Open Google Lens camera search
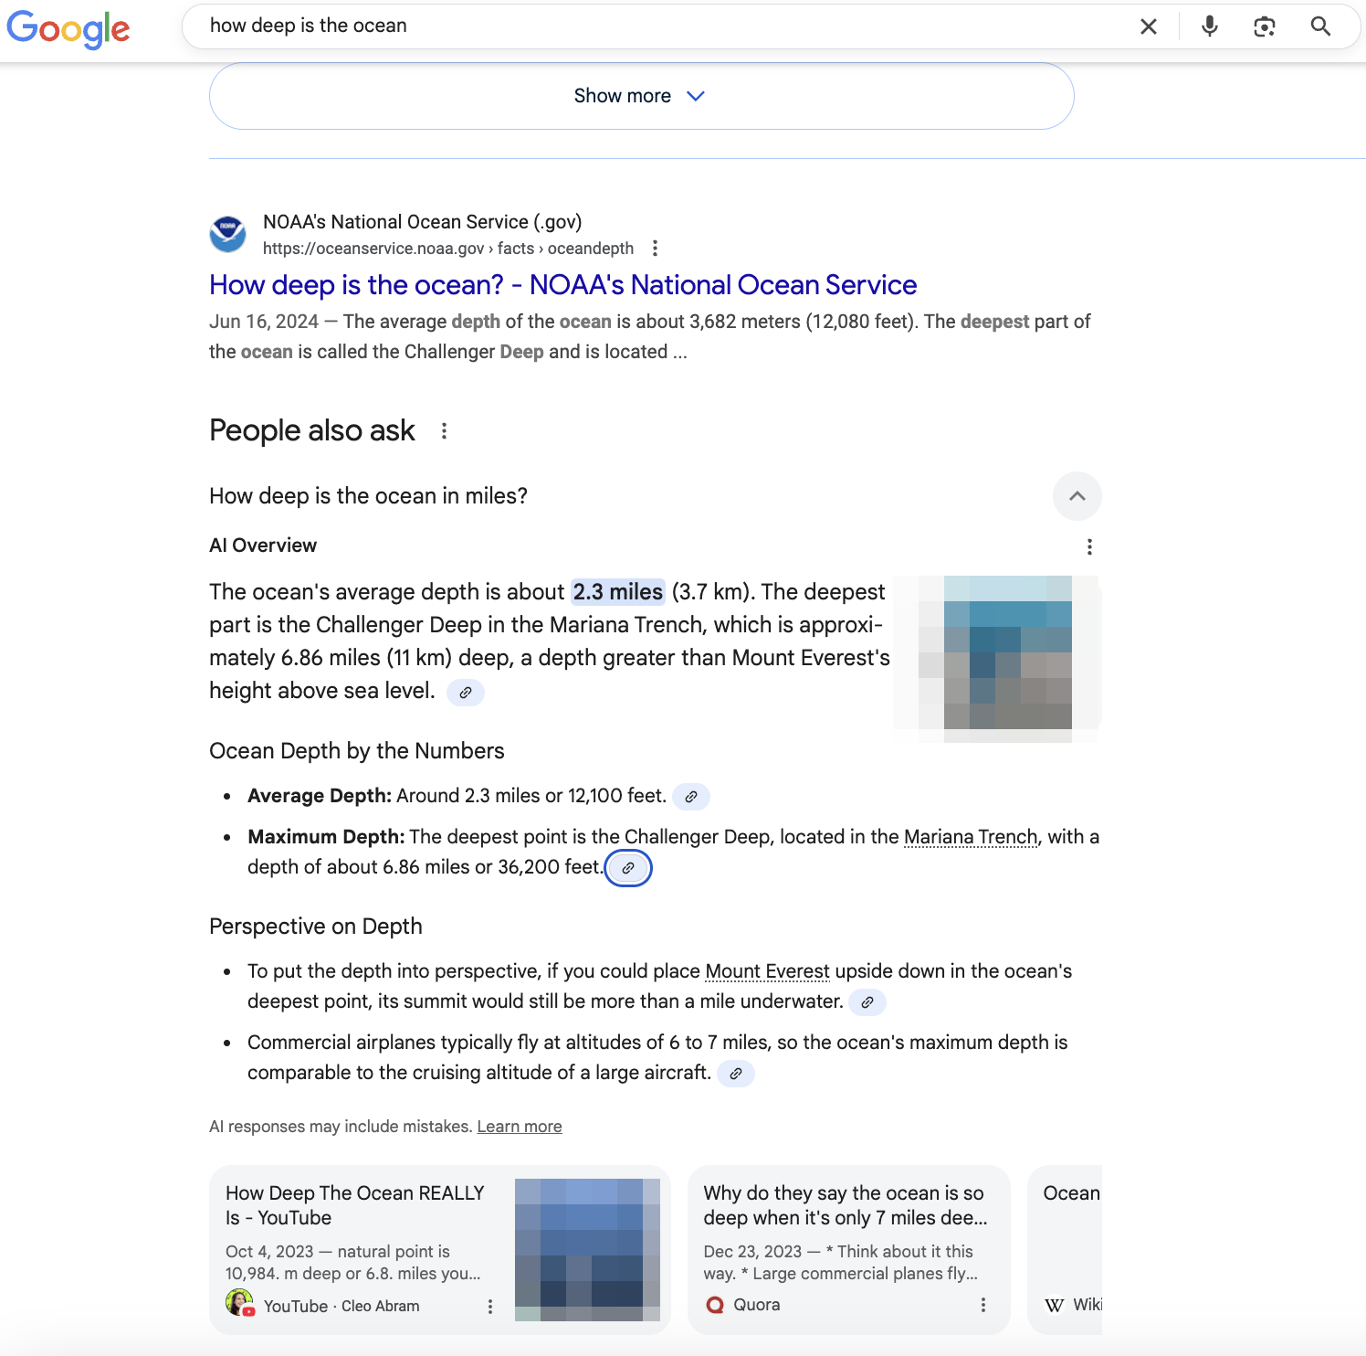Viewport: 1366px width, 1356px height. pos(1264,26)
